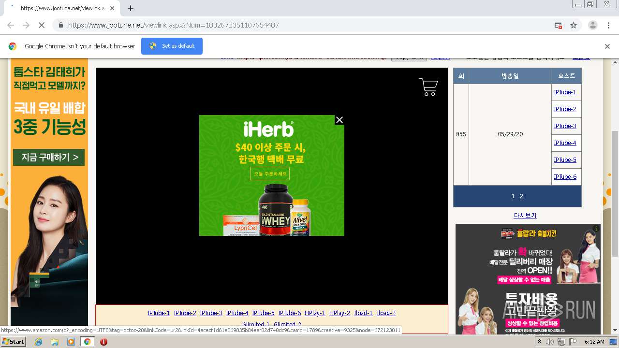
Task: Click the HPlay-2 link
Action: point(339,313)
